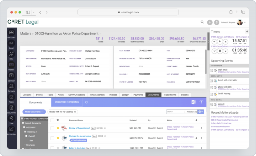Go to Calendar in sidebar
This screenshot has height=156, width=256.
[x=11, y=77]
